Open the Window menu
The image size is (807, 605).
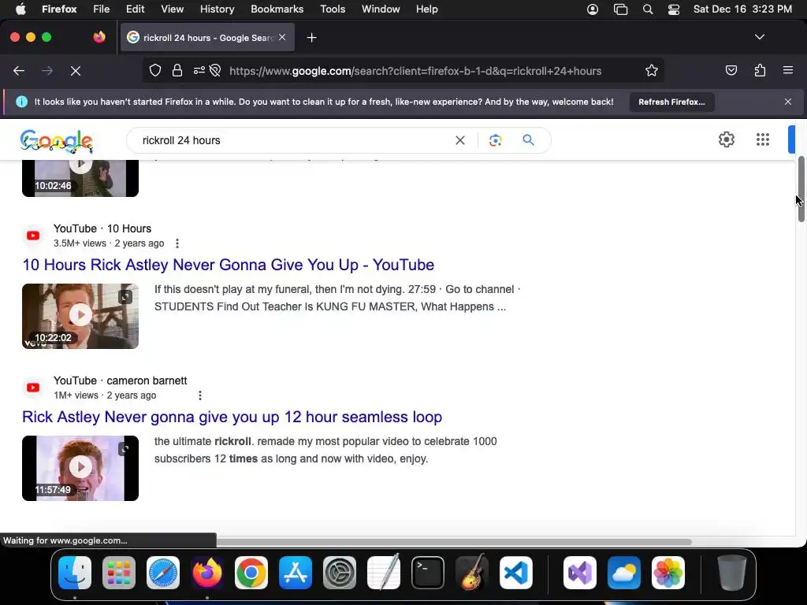click(381, 9)
